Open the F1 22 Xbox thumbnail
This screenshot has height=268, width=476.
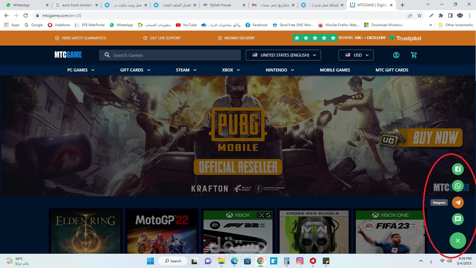point(238,232)
